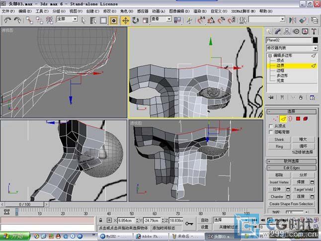Activate the Select and Move tool
321x241 pixels.
coord(125,20)
